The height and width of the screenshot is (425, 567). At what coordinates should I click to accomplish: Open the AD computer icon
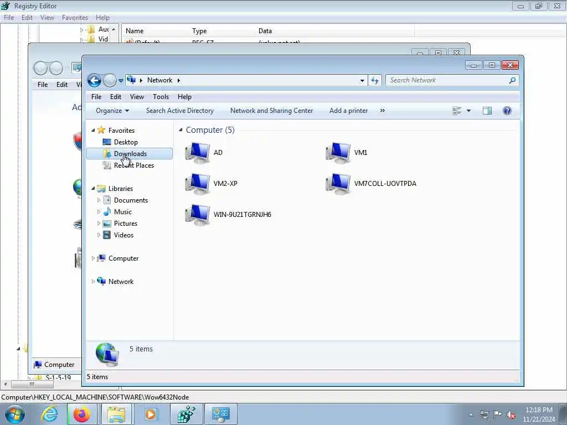198,153
